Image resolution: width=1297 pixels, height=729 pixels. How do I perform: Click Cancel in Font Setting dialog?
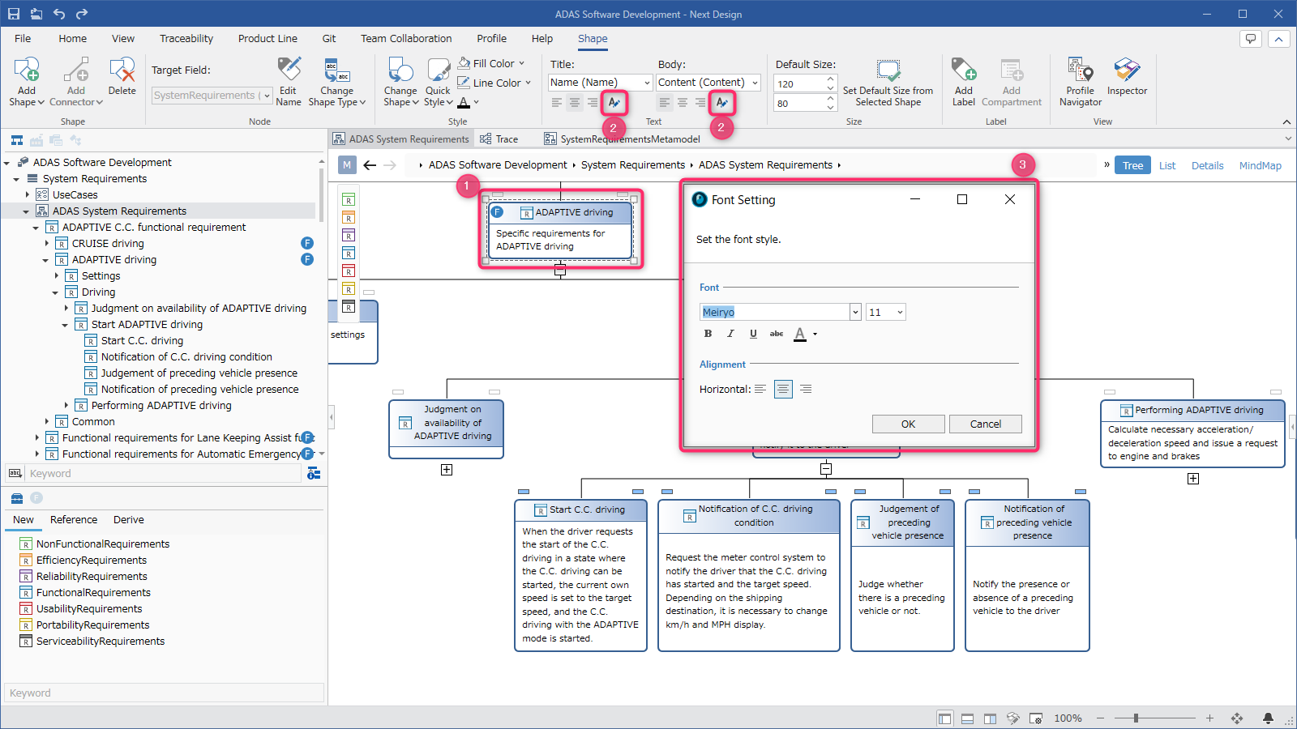986,424
